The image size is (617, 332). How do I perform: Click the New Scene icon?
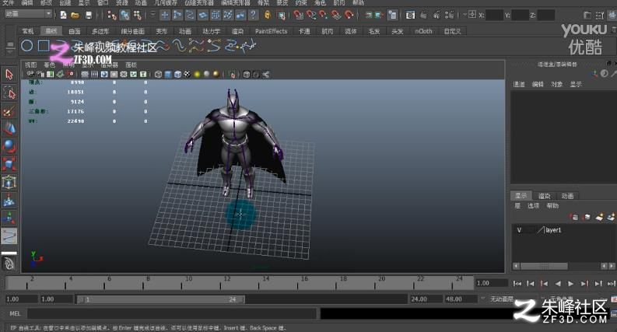click(63, 15)
